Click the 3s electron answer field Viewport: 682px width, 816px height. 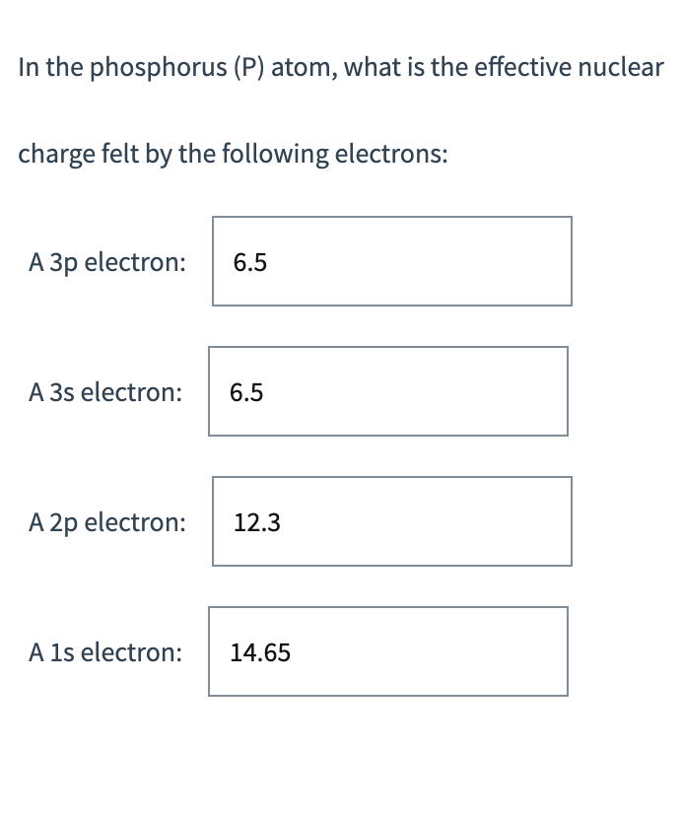(387, 390)
